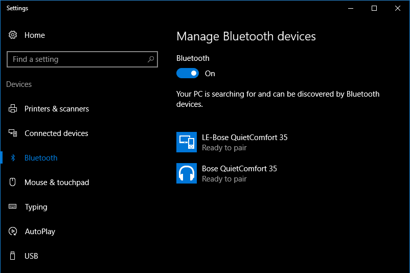
Task: Click the Manage Bluetooth devices heading
Action: [x=246, y=36]
